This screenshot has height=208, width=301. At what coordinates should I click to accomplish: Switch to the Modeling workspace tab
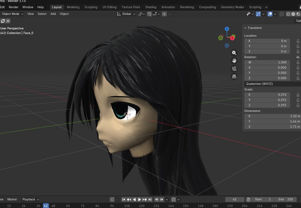[x=73, y=7]
